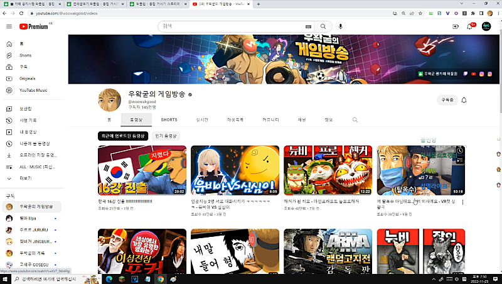Open the 이심전심 포커 video thumbnail

click(142, 251)
